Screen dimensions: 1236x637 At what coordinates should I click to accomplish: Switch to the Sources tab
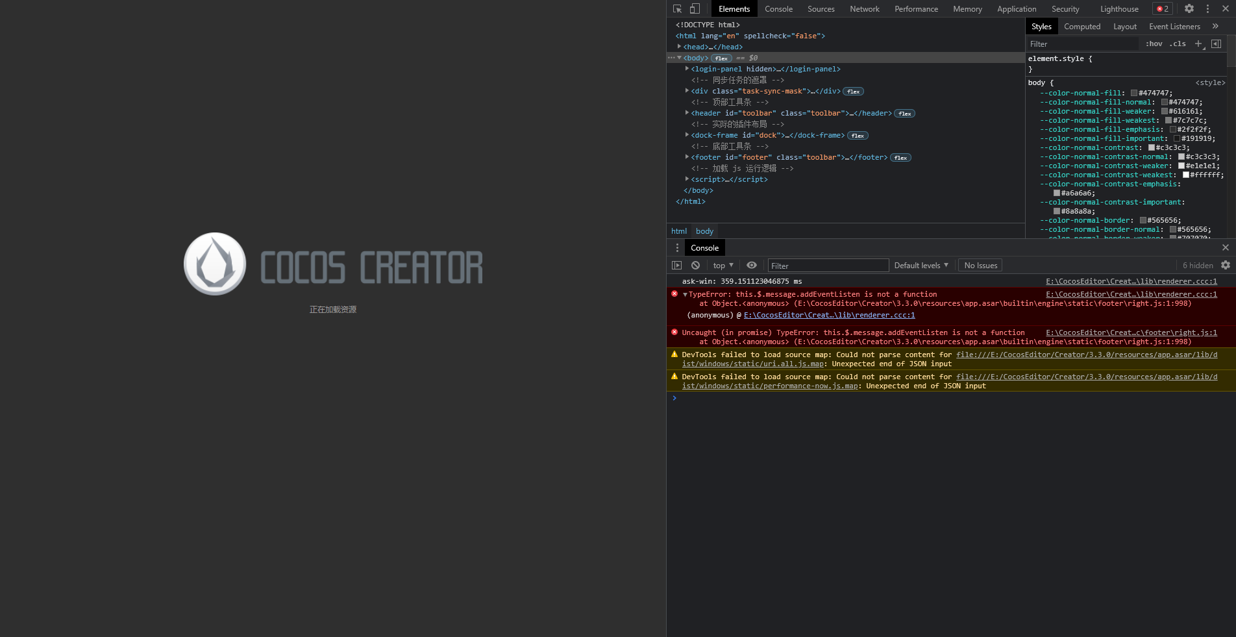point(821,9)
